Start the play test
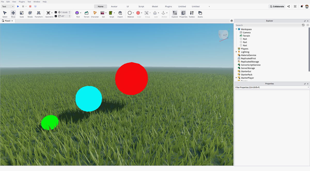Screen dimensions: 310x171 (18, 6)
